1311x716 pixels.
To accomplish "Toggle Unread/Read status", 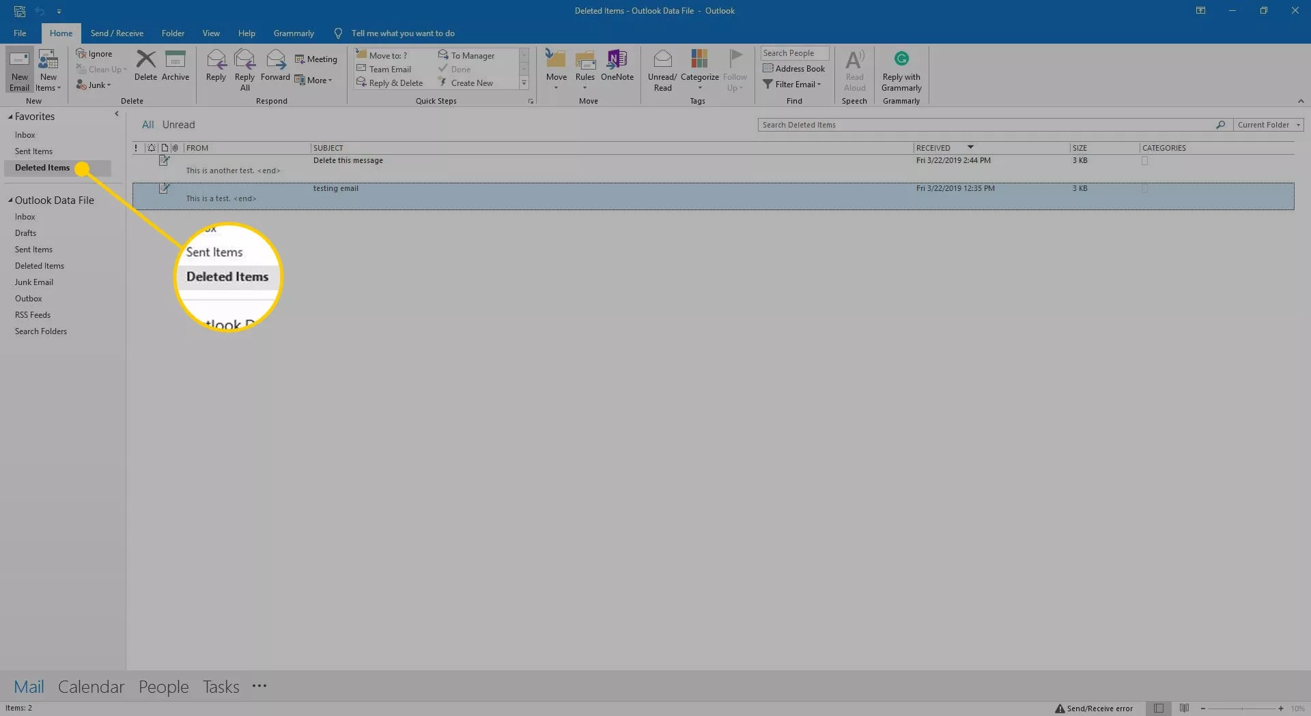I will pyautogui.click(x=662, y=70).
